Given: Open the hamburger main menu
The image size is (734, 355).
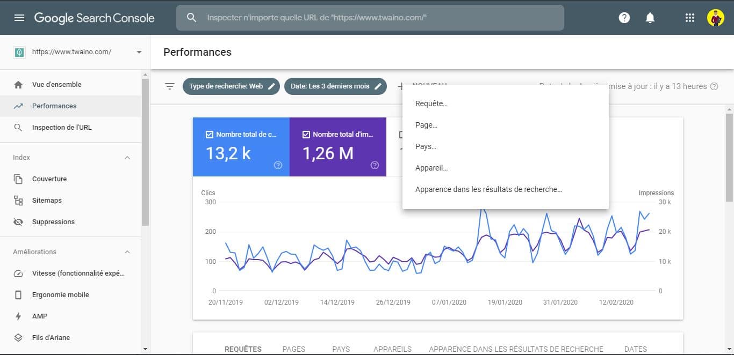Looking at the screenshot, I should (x=19, y=18).
